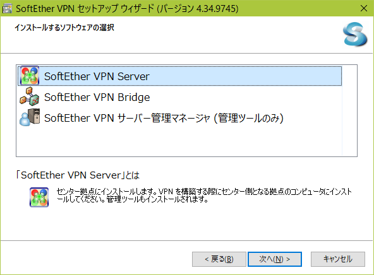Cancel setup with キャンセル button
This screenshot has width=374, height=275.
338,259
